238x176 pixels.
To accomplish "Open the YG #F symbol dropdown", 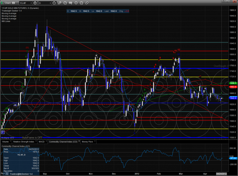I will coord(25,3).
